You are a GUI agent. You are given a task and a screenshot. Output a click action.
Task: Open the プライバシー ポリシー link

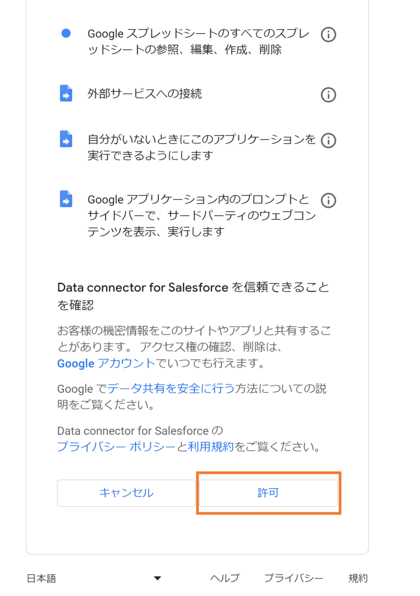click(x=117, y=446)
